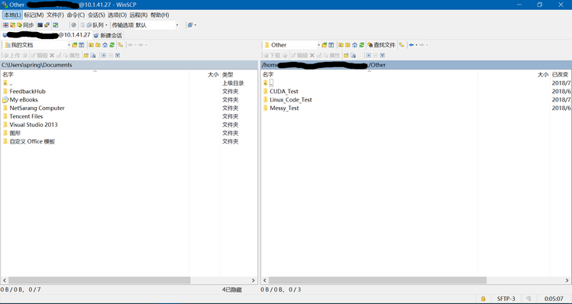The image size is (572, 304).
Task: Open the 命令(C) menu
Action: [76, 15]
